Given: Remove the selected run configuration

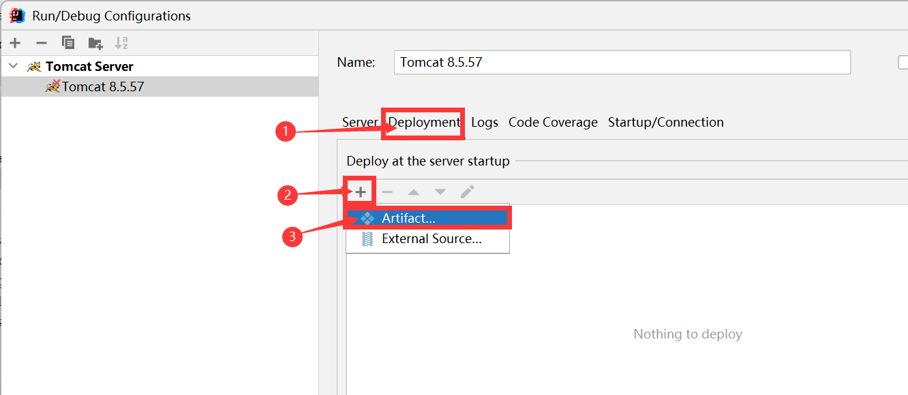Looking at the screenshot, I should point(41,43).
